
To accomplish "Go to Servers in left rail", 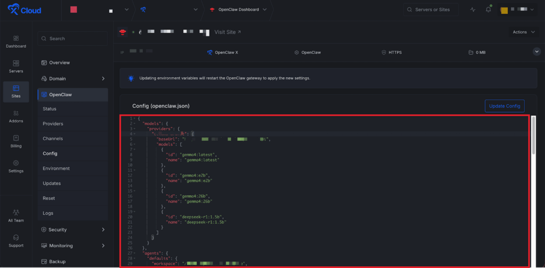I will pos(15,66).
